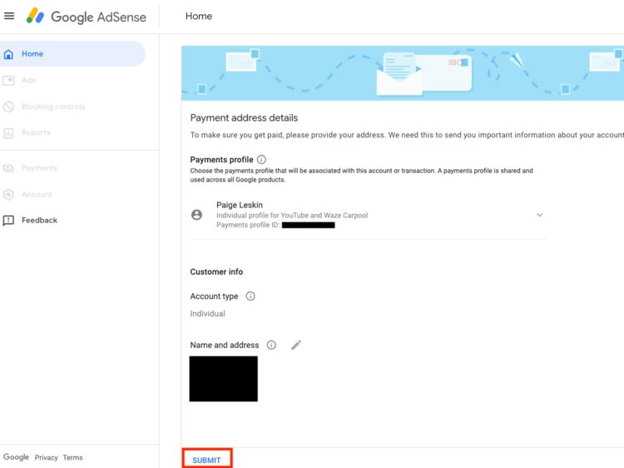Click the Home house icon in sidebar
Image resolution: width=624 pixels, height=468 pixels.
coord(9,54)
